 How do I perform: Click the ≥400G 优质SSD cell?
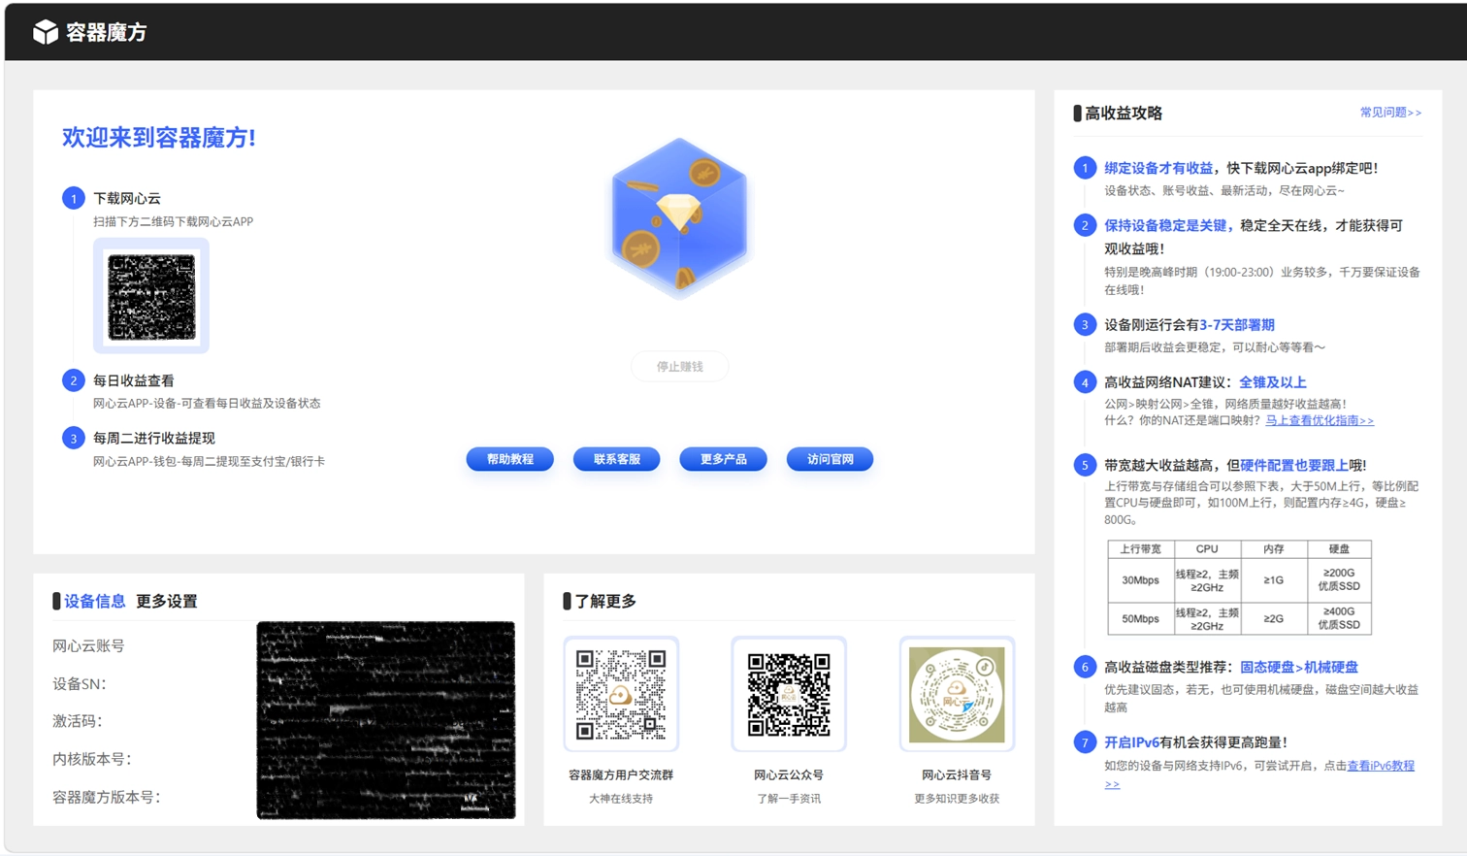[1339, 619]
